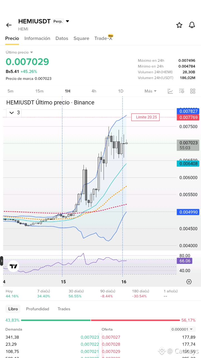Tap the 0.007827 upper band price label

tap(188, 111)
